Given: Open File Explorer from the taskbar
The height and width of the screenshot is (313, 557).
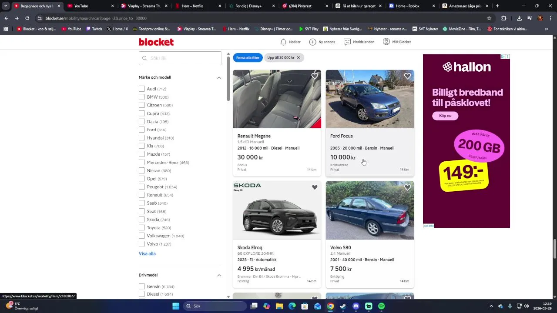Looking at the screenshot, I should click(x=279, y=306).
